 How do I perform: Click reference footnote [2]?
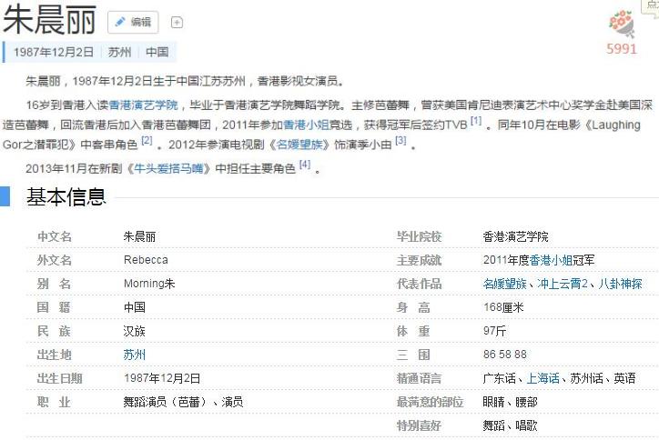[147, 141]
